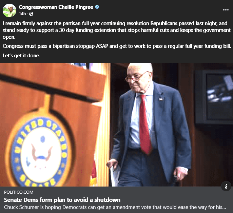Click the public globe privacy icon
Viewport: 233px width, 213px height.
pyautogui.click(x=31, y=14)
